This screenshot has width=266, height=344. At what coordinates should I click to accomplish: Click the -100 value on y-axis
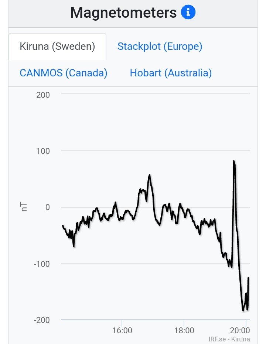pyautogui.click(x=41, y=264)
